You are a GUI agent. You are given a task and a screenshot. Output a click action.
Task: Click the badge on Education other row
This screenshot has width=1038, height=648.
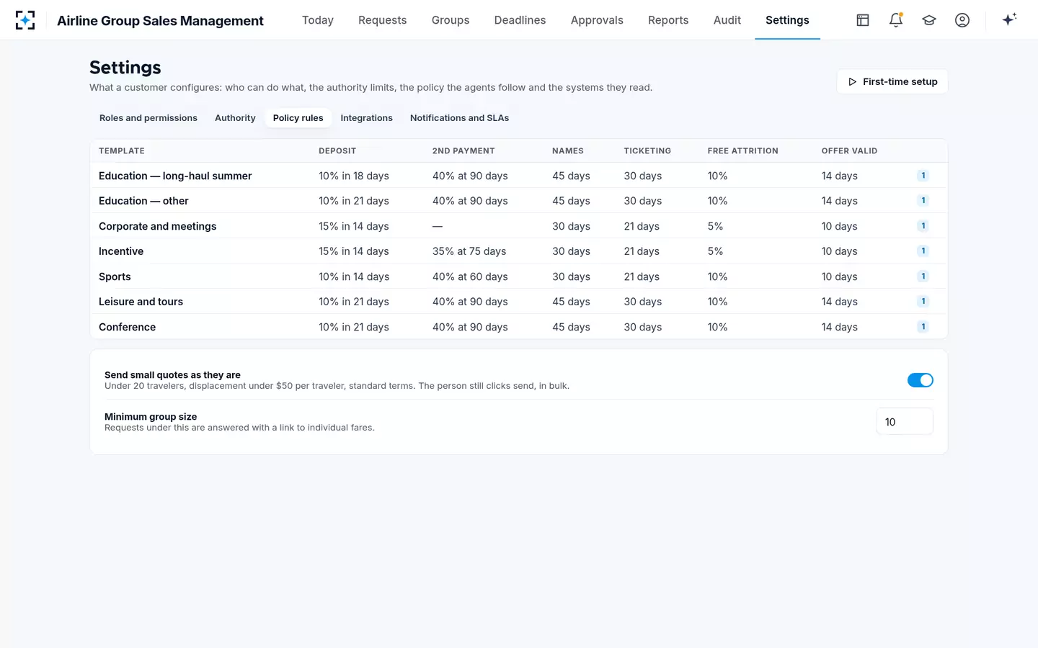click(x=923, y=201)
